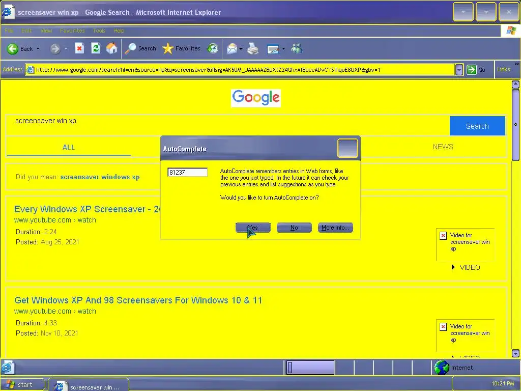This screenshot has width=521, height=391.
Task: Open the Windows start menu
Action: coord(22,385)
